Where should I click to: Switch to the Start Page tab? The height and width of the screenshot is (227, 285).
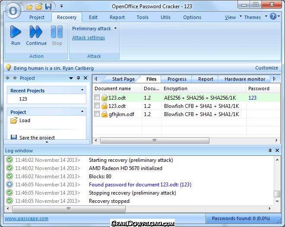[x=123, y=79]
